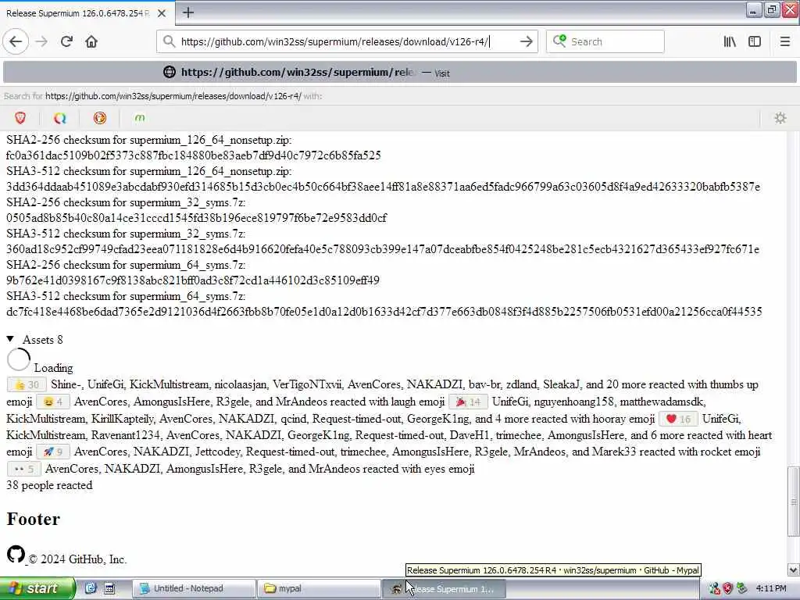This screenshot has width=800, height=600.
Task: Click the 4:11 PM system clock
Action: click(x=771, y=589)
